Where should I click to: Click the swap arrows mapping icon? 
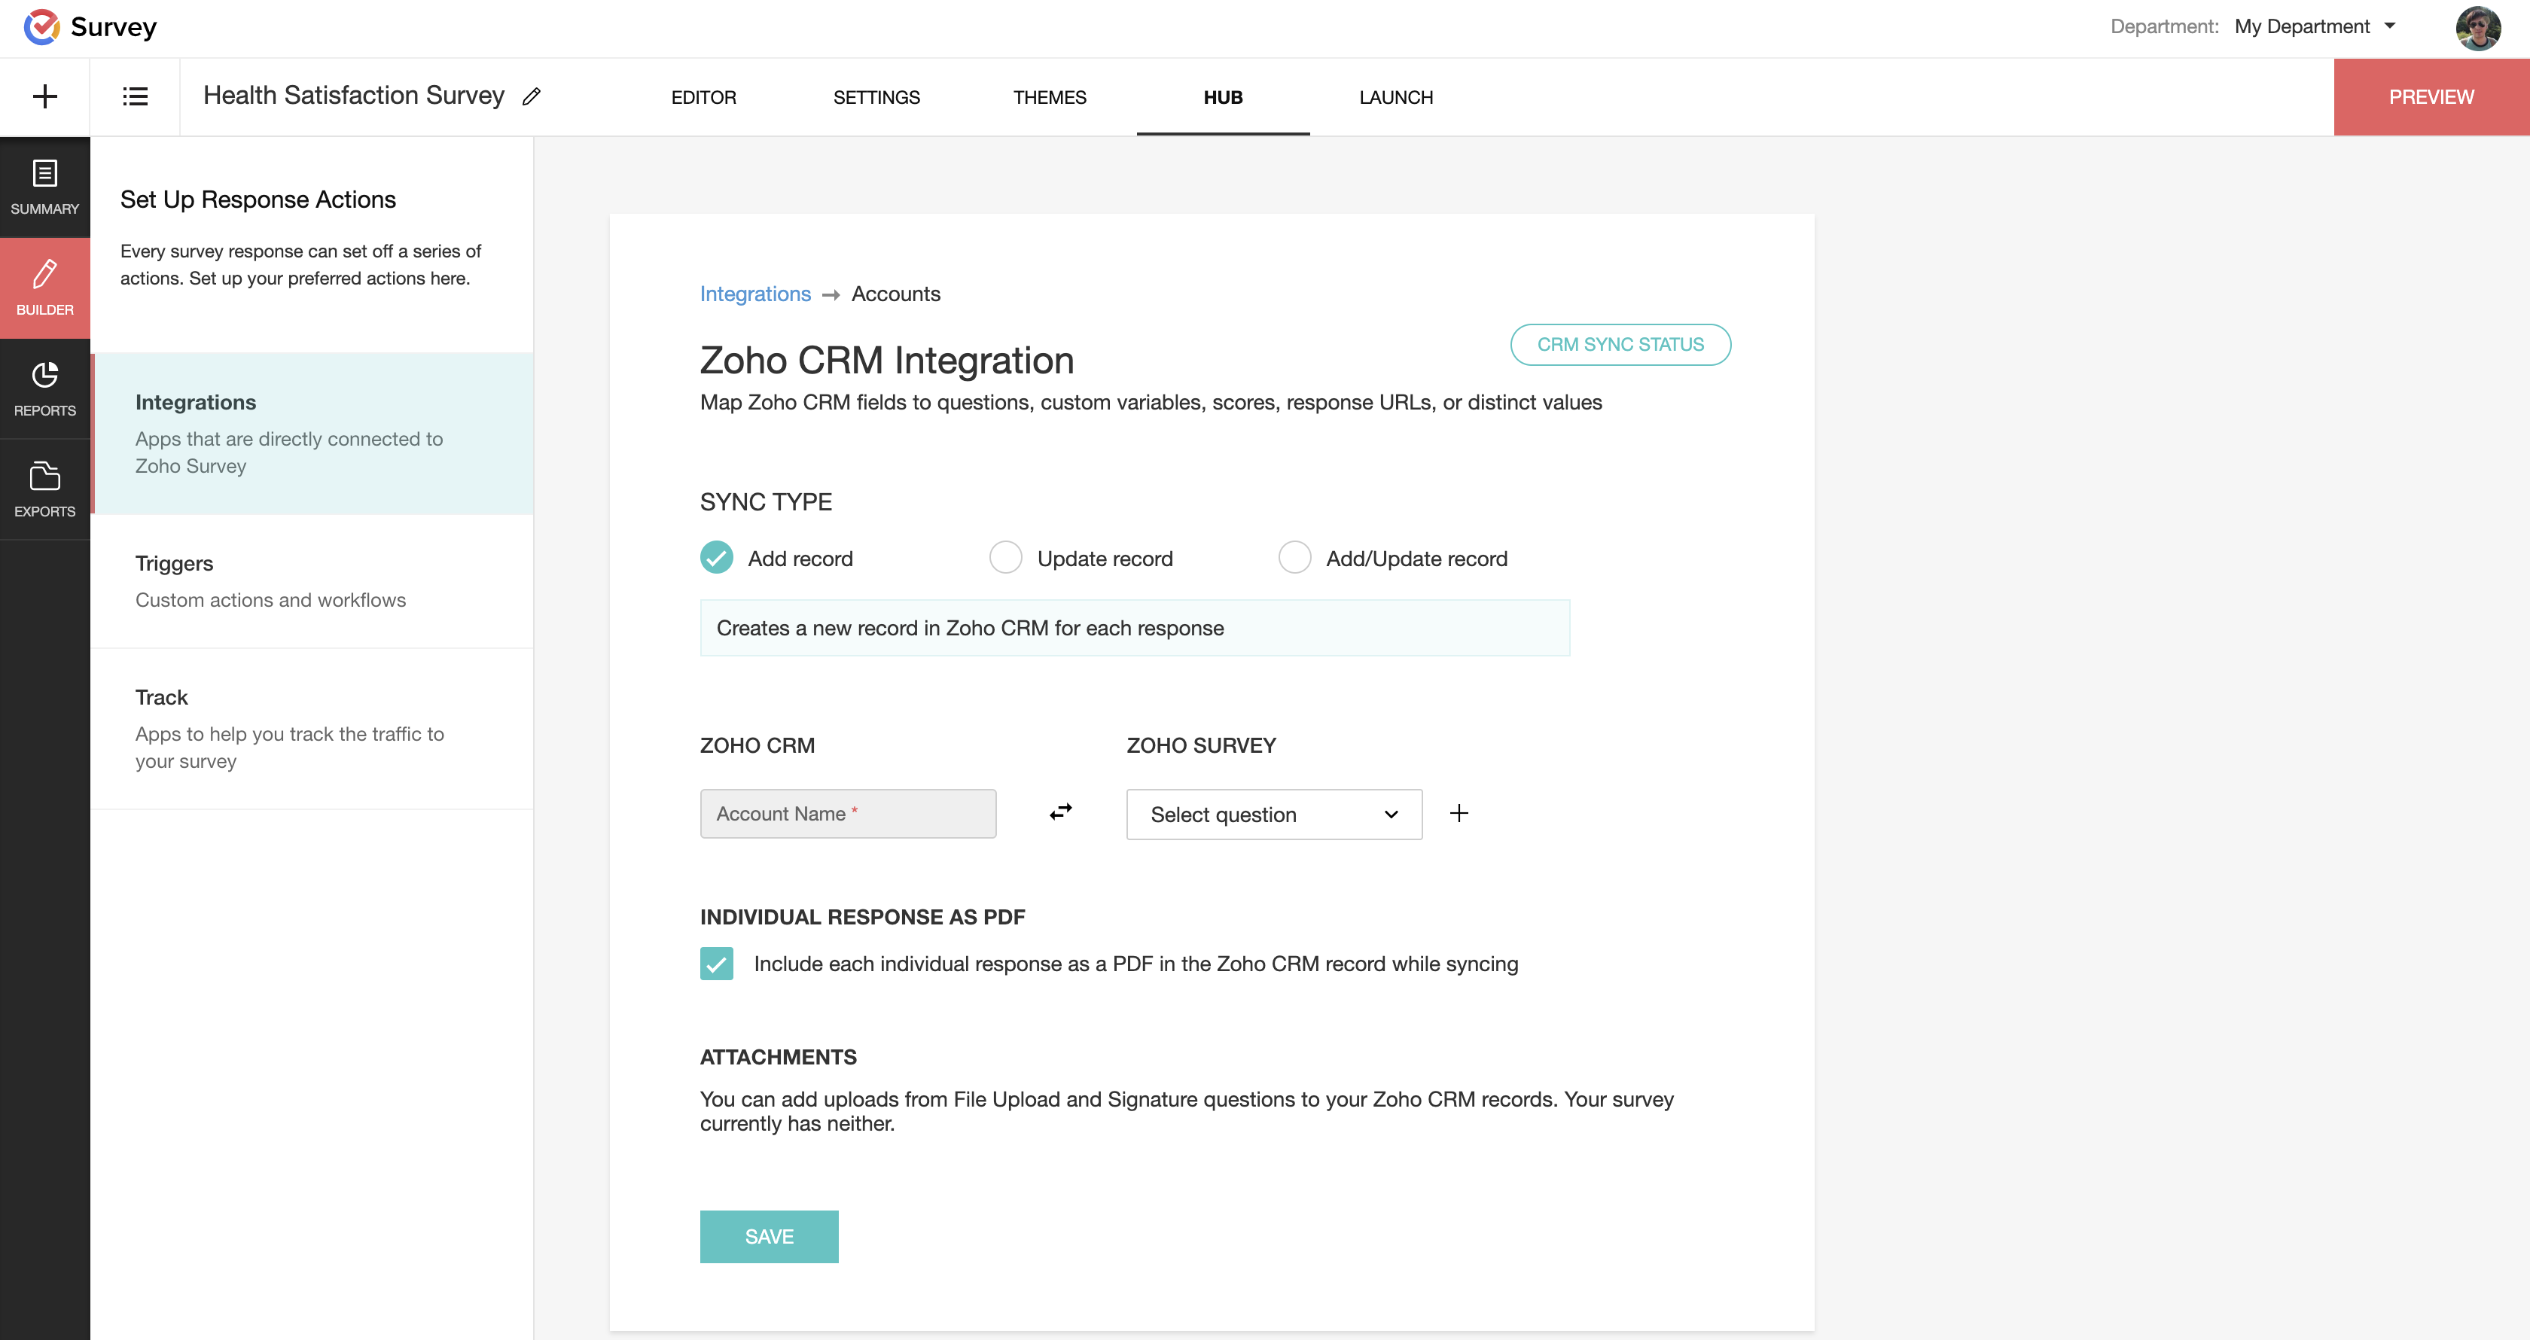coord(1061,812)
